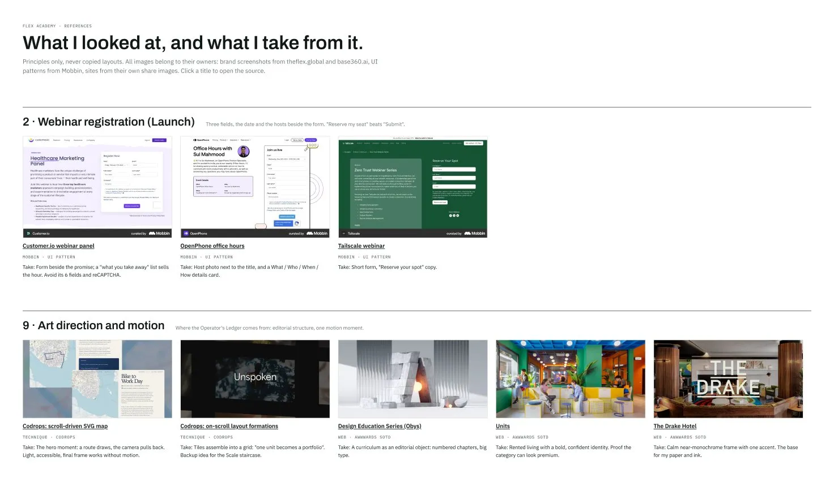Click the '2 · Webinar registration (Launch)' heading
This screenshot has width=834, height=482.
tap(109, 122)
